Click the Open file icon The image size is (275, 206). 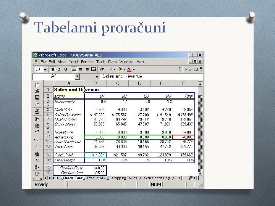coord(37,91)
